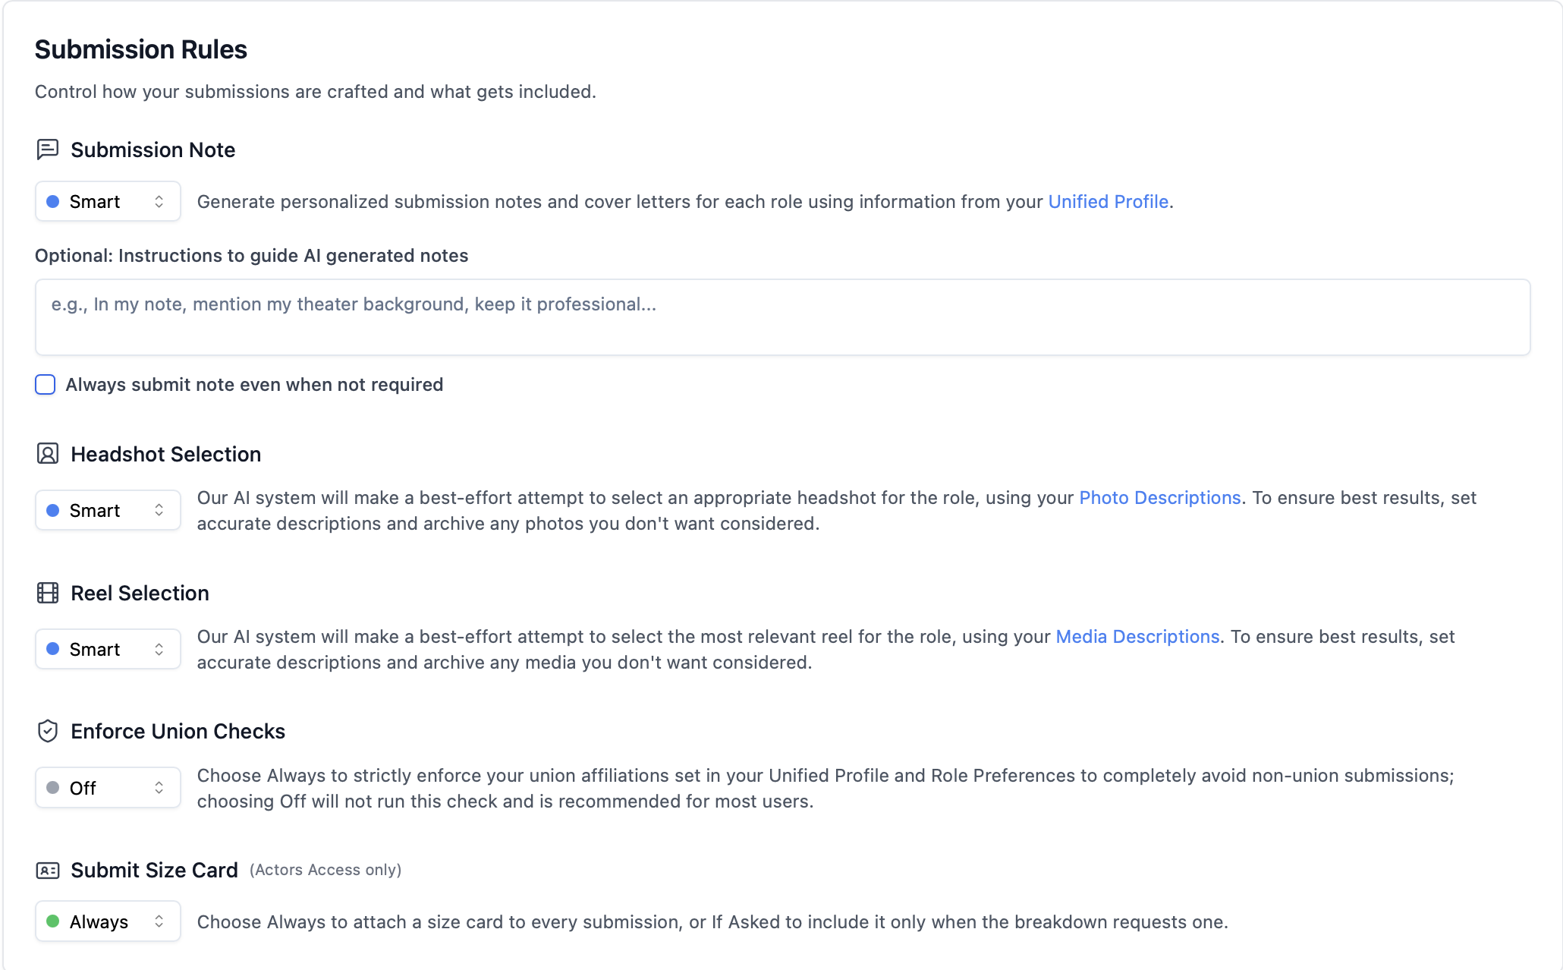
Task: Expand the Enforce Union Checks Off dropdown
Action: [108, 788]
